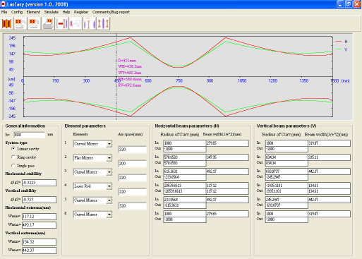The height and width of the screenshot is (259, 362).
Task: Click the D=451mm cursor readout text
Action: pyautogui.click(x=127, y=61)
